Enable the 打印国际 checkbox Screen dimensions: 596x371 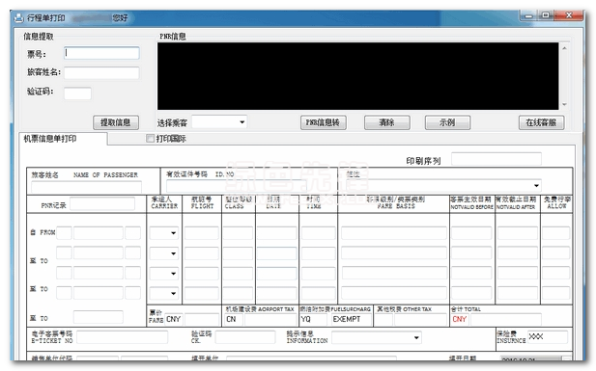150,139
